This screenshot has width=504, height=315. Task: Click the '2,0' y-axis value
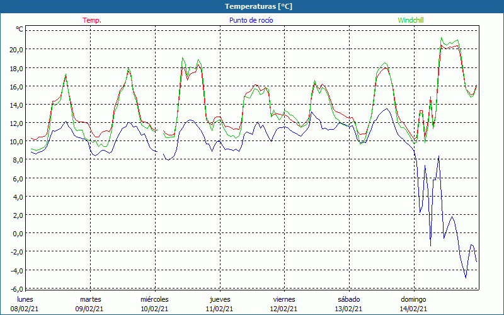(x=18, y=215)
